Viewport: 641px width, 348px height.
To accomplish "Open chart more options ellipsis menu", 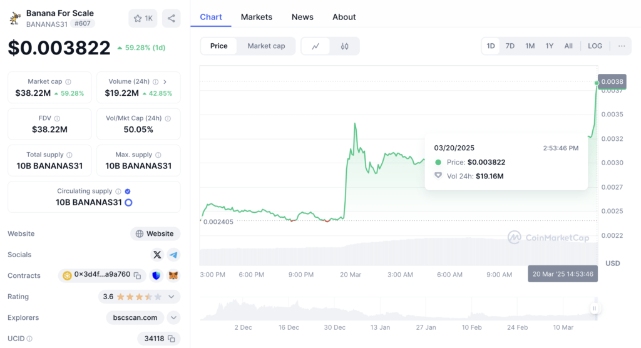I will 622,46.
